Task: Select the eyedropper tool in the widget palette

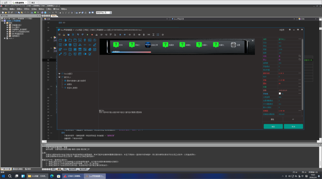Action: [x=60, y=54]
